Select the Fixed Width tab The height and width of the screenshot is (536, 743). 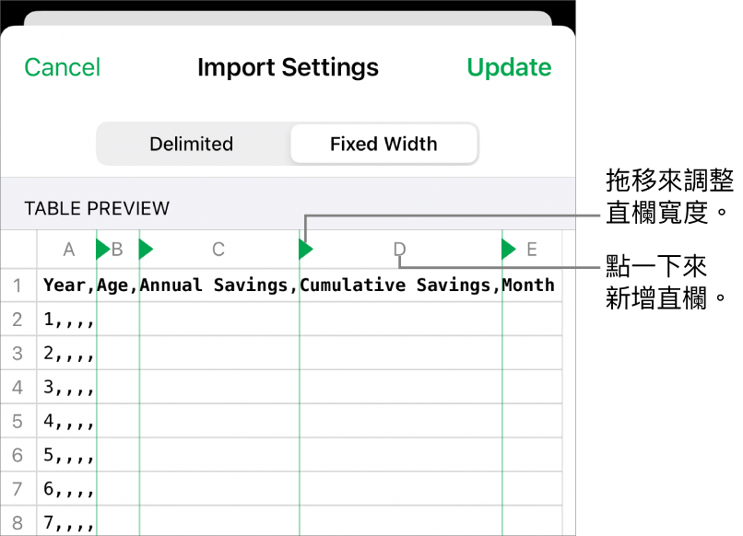click(383, 144)
